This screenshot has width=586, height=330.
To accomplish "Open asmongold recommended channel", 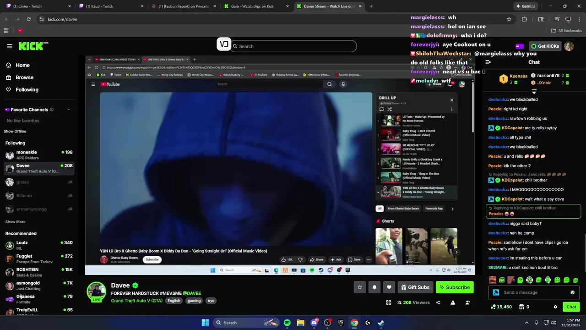I will click(x=39, y=286).
